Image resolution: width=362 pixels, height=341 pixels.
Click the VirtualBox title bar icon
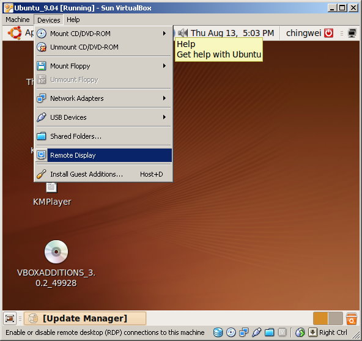(x=9, y=8)
